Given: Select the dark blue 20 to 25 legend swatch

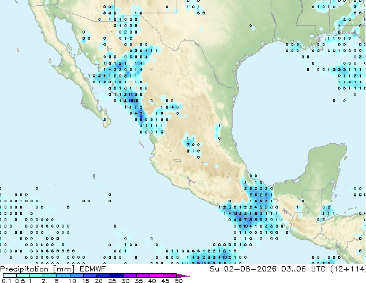Looking at the screenshot, I should coord(103,275).
